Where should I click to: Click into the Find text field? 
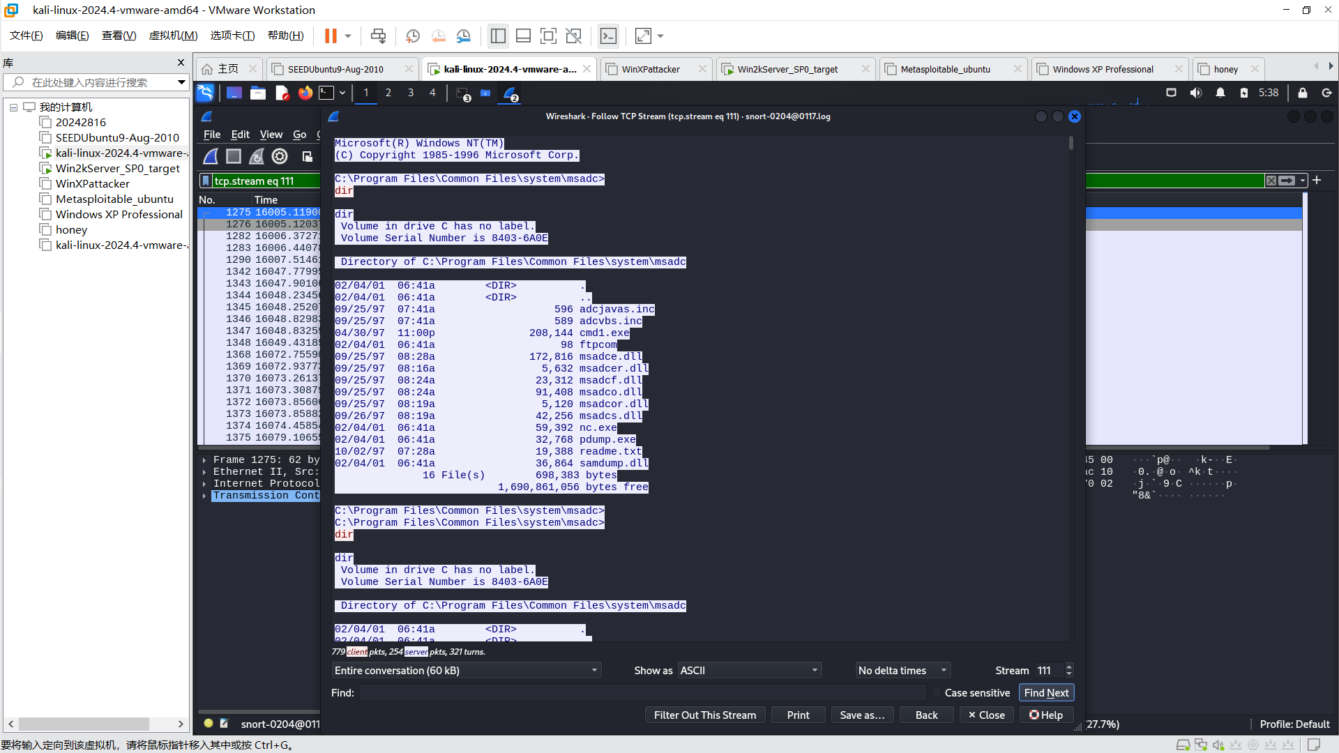[642, 692]
